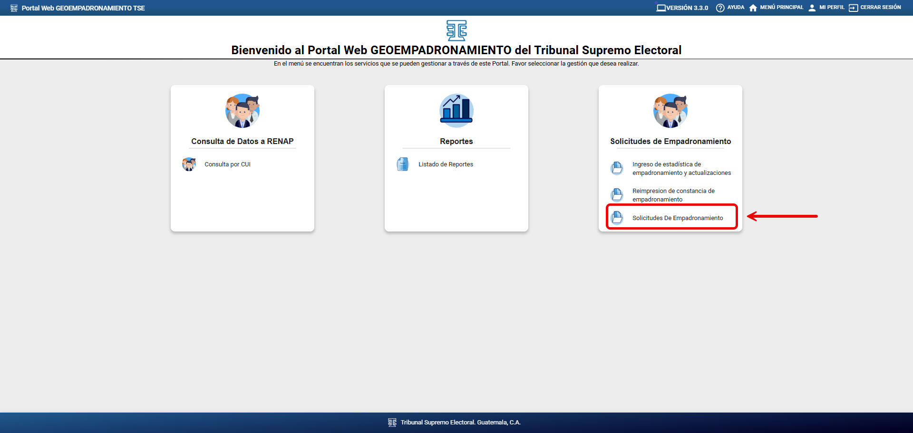This screenshot has width=913, height=433.
Task: Select CERRAR SESIÓN to log out
Action: (x=880, y=8)
